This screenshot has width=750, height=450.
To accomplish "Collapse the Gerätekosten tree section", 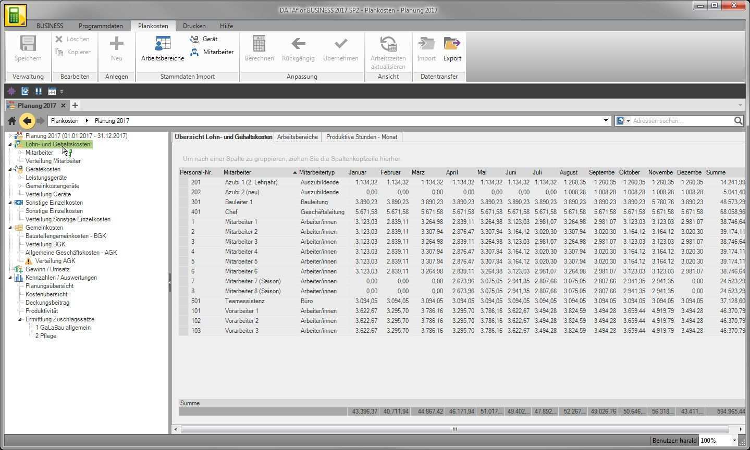I will [x=10, y=169].
